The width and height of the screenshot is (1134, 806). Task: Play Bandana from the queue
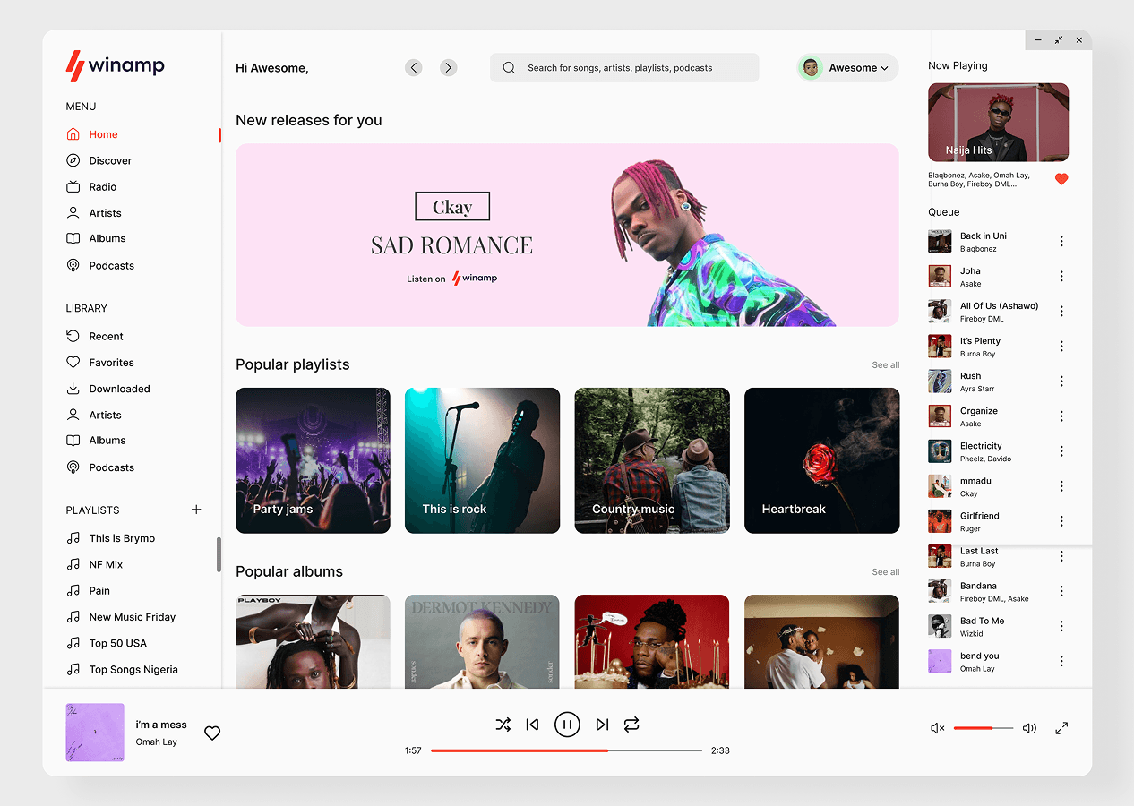point(998,591)
